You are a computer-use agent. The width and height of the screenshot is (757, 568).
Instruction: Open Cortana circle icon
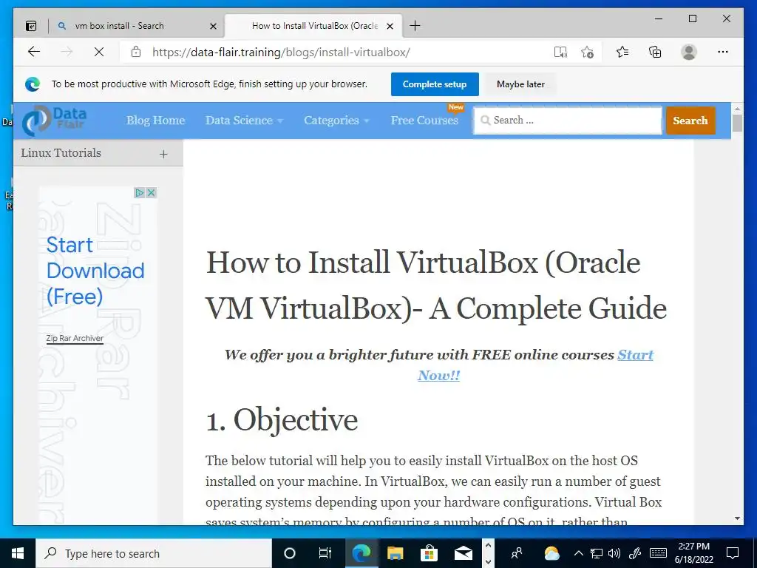(289, 553)
